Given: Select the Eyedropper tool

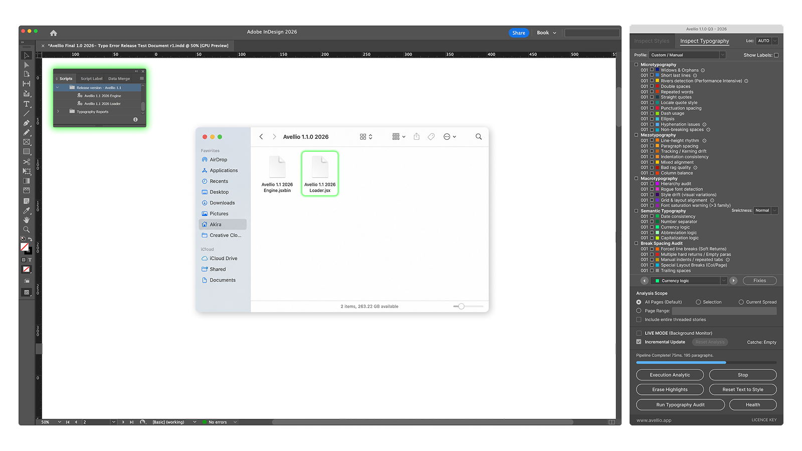Looking at the screenshot, I should 27,210.
